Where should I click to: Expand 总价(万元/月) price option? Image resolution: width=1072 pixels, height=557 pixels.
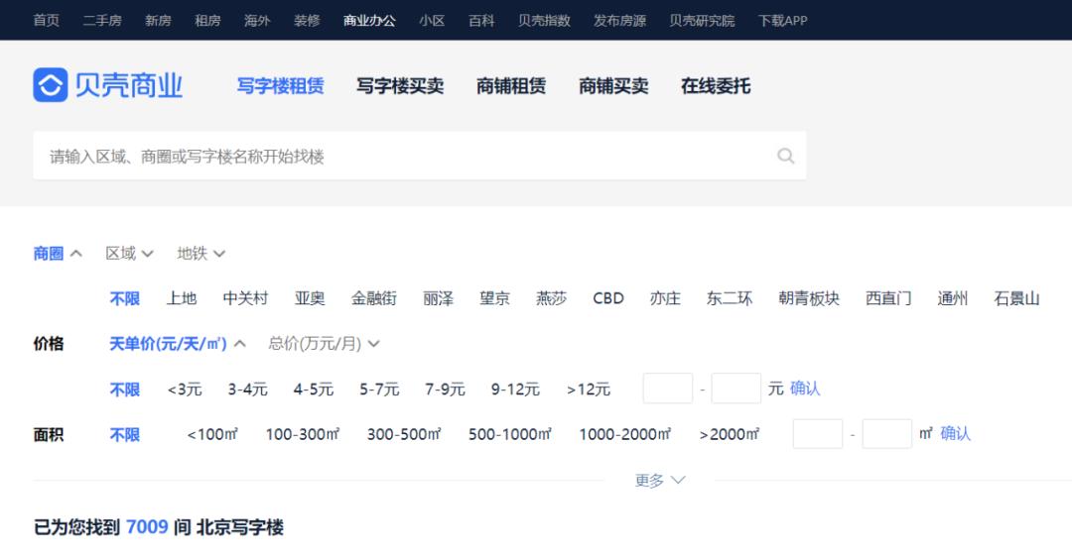coord(324,343)
